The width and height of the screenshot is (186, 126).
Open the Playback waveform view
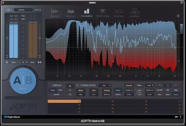click(x=55, y=13)
